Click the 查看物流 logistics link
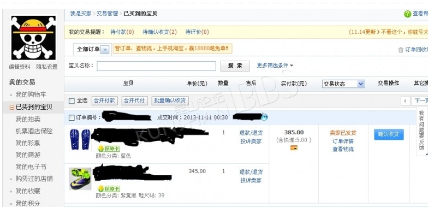The height and width of the screenshot is (213, 434). 343,149
